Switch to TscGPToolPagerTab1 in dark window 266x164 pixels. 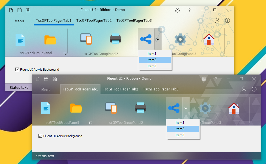pyautogui.click(x=80, y=89)
